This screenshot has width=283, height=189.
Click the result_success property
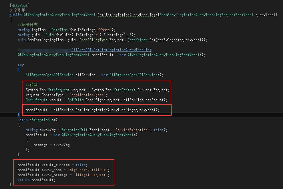point(56,165)
